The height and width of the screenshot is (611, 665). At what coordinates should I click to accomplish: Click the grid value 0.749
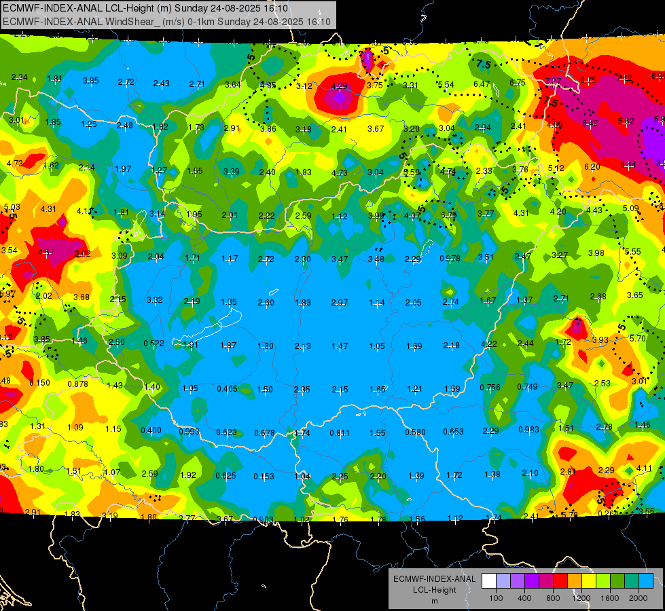click(528, 387)
